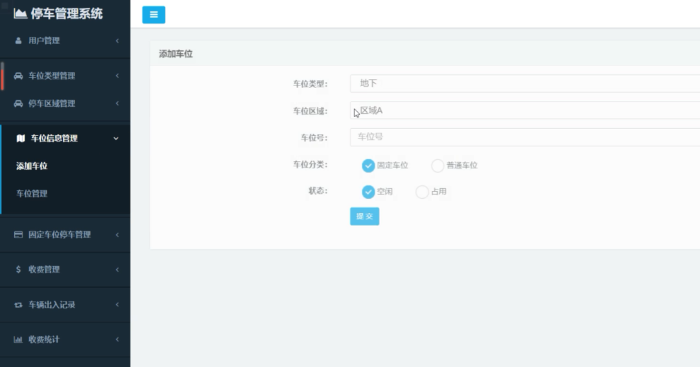Open the 收费管理 sidebar menu
The image size is (700, 367).
[x=65, y=269]
